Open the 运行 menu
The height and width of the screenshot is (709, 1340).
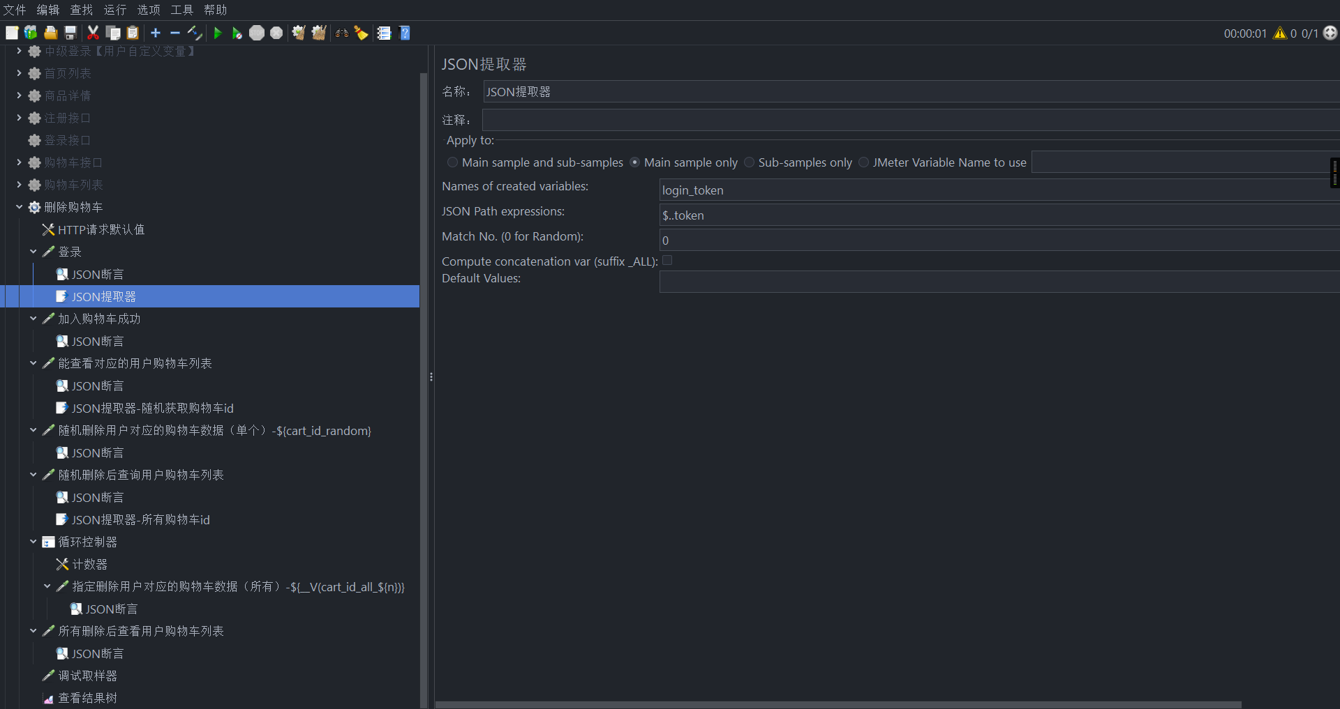[115, 10]
